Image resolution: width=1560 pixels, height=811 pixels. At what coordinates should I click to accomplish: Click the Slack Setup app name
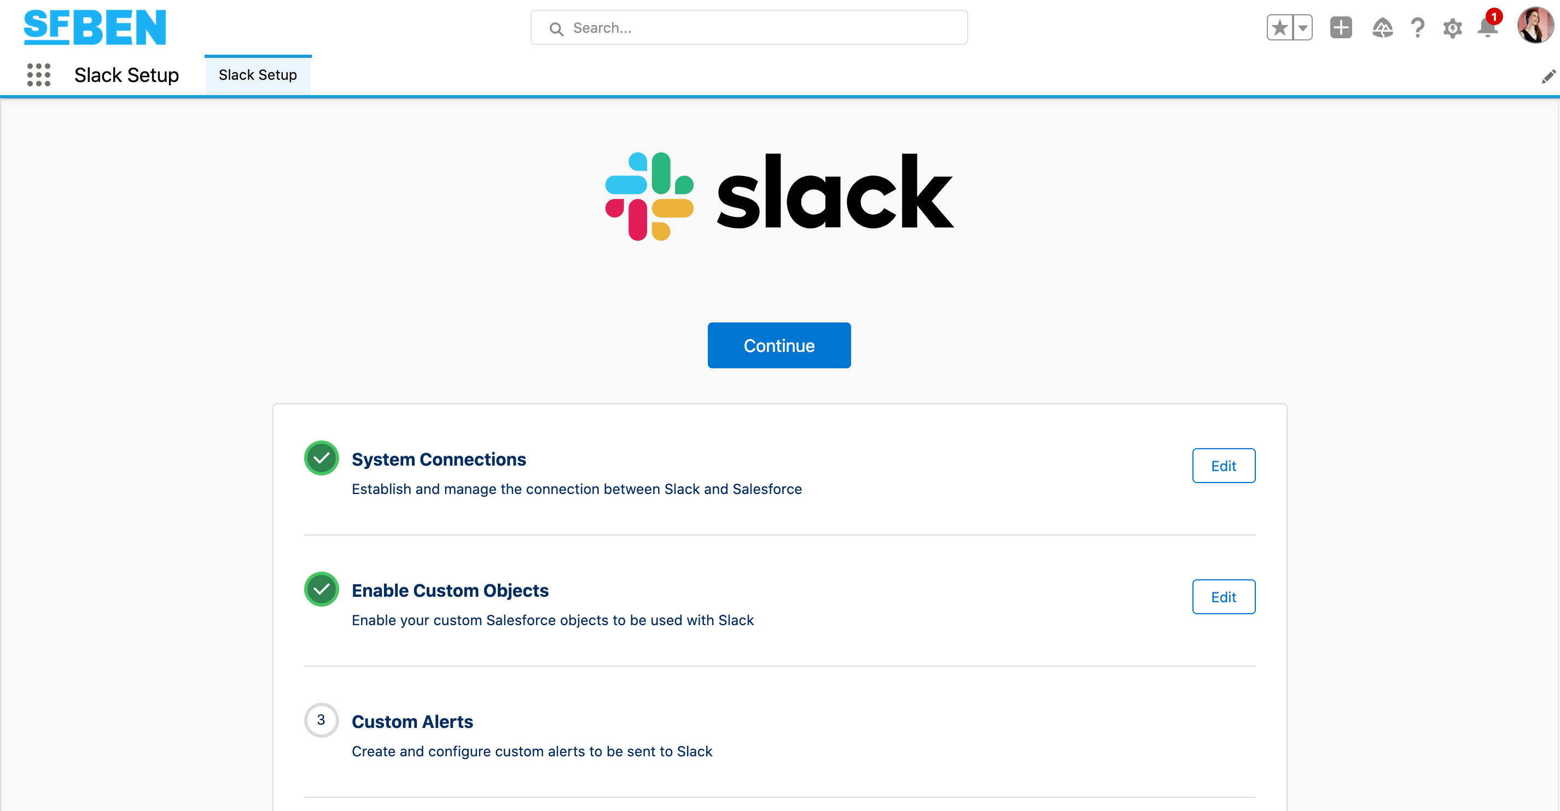126,75
